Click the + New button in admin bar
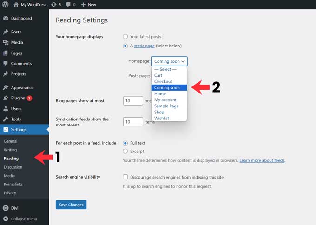Viewport: 316px width, 225px height. tap(88, 5)
